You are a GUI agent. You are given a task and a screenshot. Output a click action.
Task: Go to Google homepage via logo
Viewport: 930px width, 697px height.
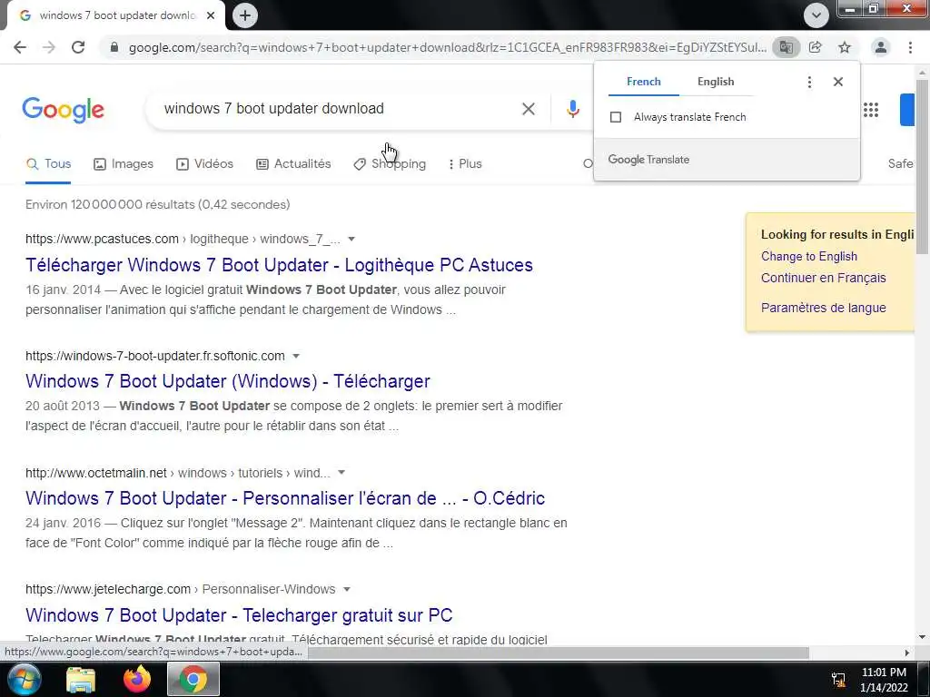click(64, 110)
